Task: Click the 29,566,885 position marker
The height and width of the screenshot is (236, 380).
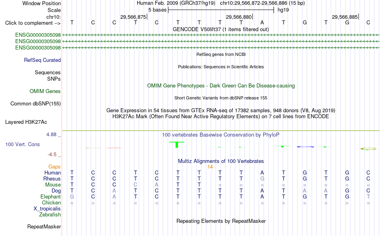Action: click(x=345, y=17)
